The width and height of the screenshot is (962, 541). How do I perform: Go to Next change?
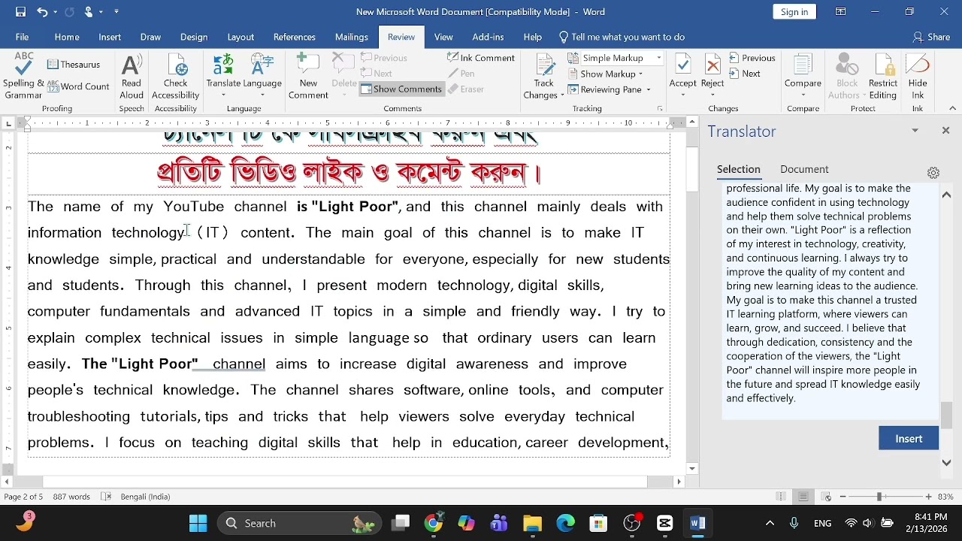pyautogui.click(x=744, y=74)
